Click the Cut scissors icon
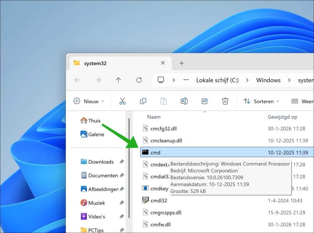 123,101
